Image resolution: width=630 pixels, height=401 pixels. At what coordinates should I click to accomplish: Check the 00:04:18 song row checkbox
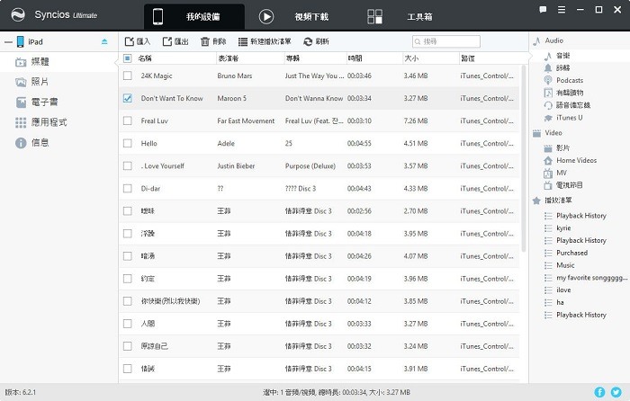point(128,233)
